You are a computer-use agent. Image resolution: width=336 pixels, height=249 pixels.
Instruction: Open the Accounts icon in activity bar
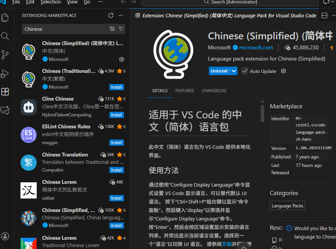(x=5, y=236)
